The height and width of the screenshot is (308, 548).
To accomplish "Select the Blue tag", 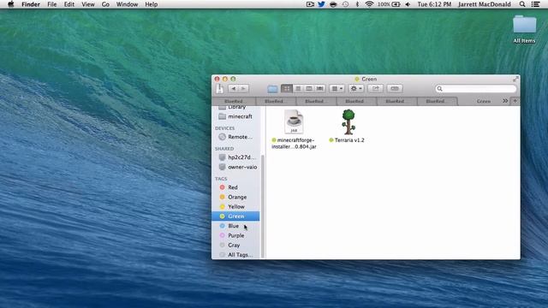I will (x=236, y=226).
